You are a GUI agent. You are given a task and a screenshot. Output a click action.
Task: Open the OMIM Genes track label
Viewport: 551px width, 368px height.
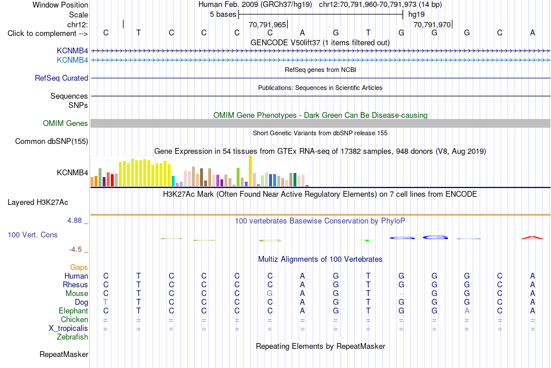click(x=66, y=123)
